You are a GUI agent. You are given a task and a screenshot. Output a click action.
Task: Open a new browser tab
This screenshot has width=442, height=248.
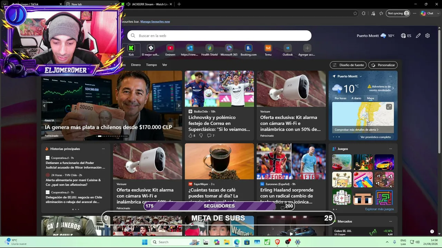click(x=179, y=4)
